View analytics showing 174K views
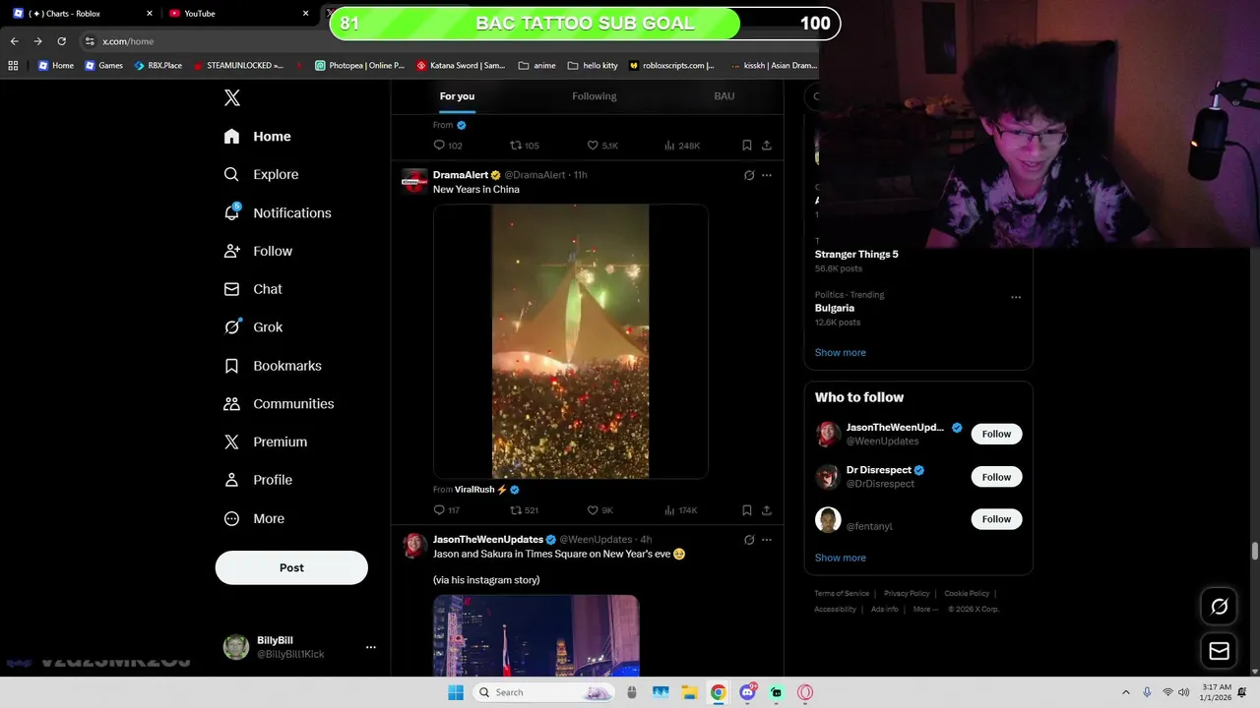 pyautogui.click(x=681, y=510)
